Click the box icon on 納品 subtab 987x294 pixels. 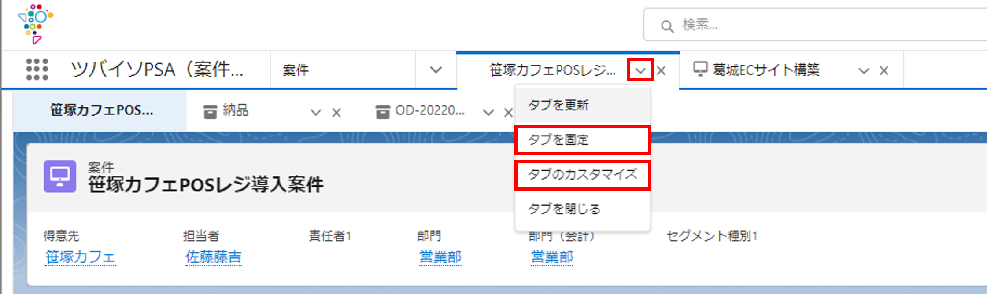(x=210, y=112)
